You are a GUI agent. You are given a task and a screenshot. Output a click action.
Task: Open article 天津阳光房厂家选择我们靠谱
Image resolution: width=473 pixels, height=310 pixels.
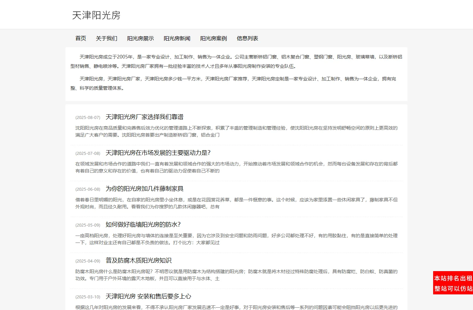point(144,117)
